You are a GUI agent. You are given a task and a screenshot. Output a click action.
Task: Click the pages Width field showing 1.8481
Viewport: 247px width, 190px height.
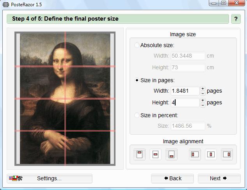[185, 91]
